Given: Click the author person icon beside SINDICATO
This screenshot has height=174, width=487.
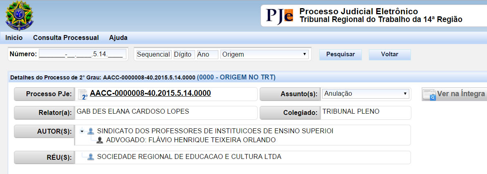Looking at the screenshot, I should 91,131.
